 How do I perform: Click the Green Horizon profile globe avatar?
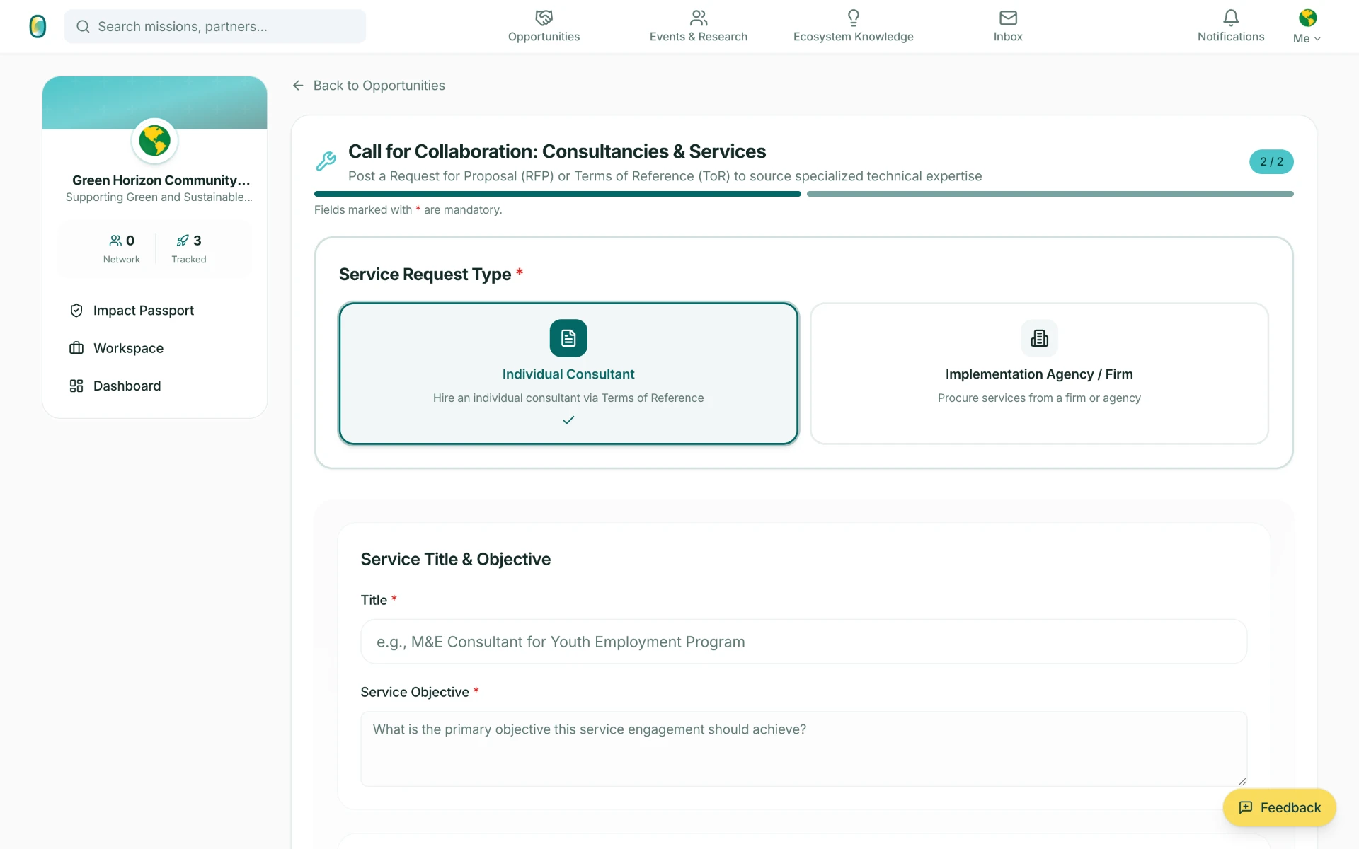coord(154,141)
